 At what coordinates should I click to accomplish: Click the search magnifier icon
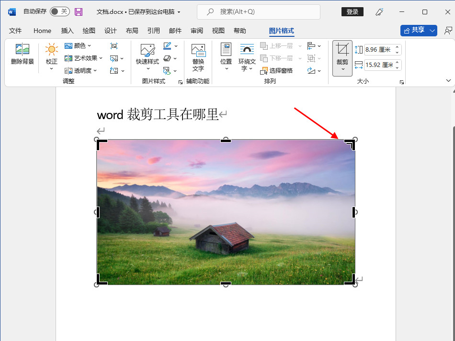tap(210, 12)
